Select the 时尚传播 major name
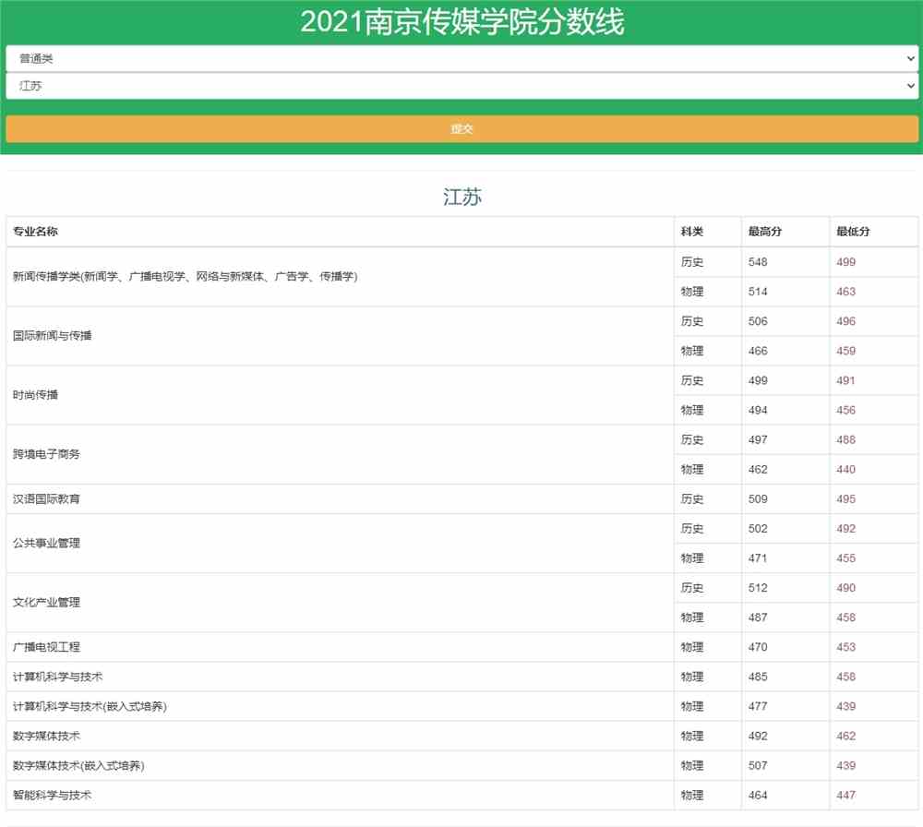923x827 pixels. pos(35,395)
